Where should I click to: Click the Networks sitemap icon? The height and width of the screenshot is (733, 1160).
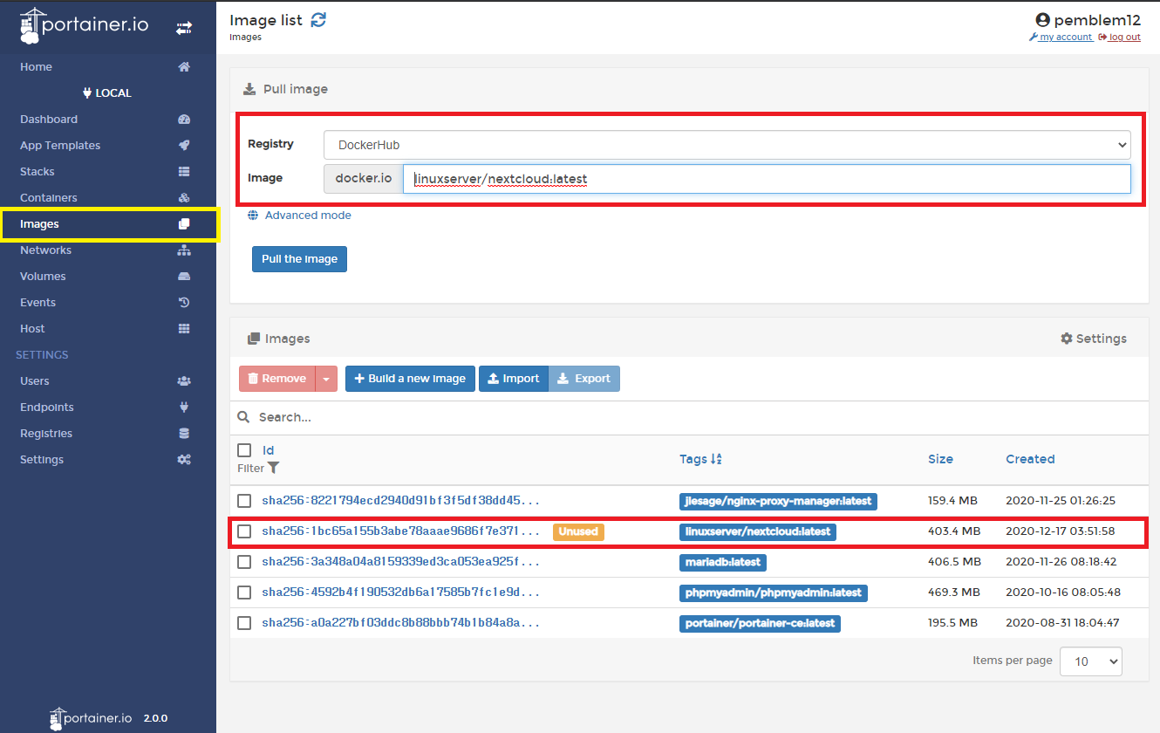[x=184, y=250]
